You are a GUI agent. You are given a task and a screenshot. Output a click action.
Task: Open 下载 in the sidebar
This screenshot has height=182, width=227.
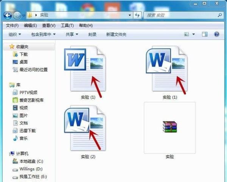point(23,54)
